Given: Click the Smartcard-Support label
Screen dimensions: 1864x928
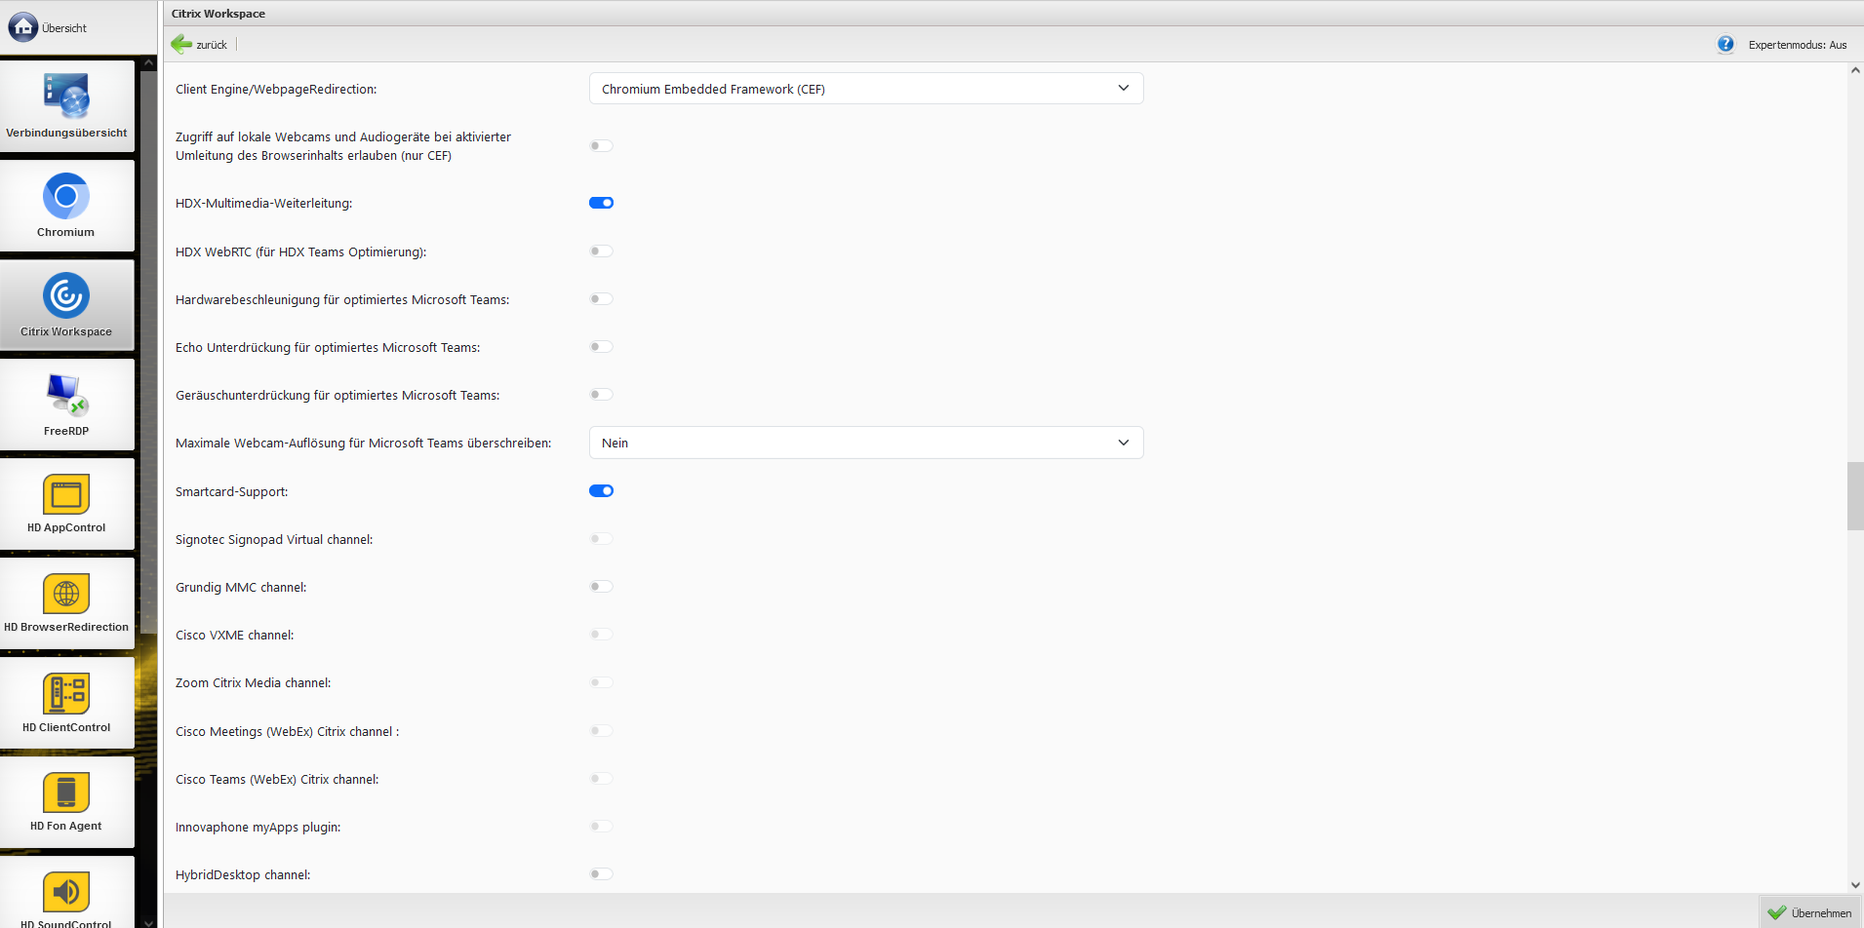Looking at the screenshot, I should (x=231, y=491).
